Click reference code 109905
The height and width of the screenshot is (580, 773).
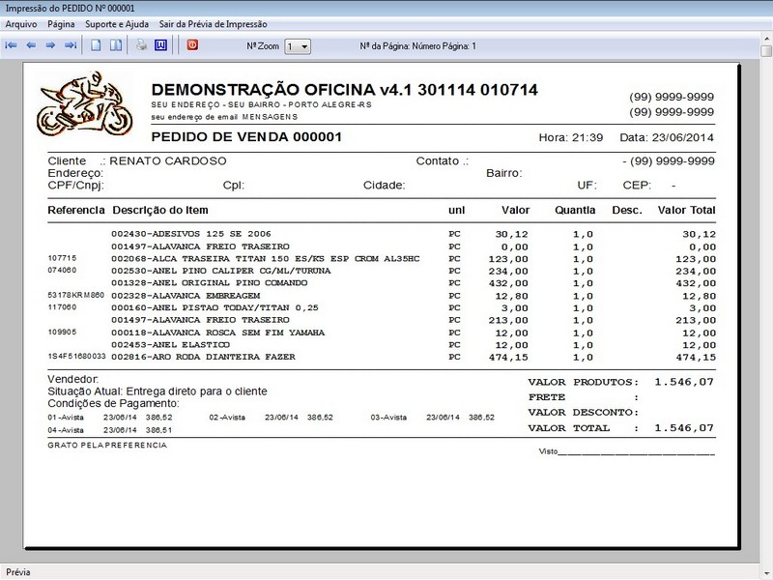[62, 332]
